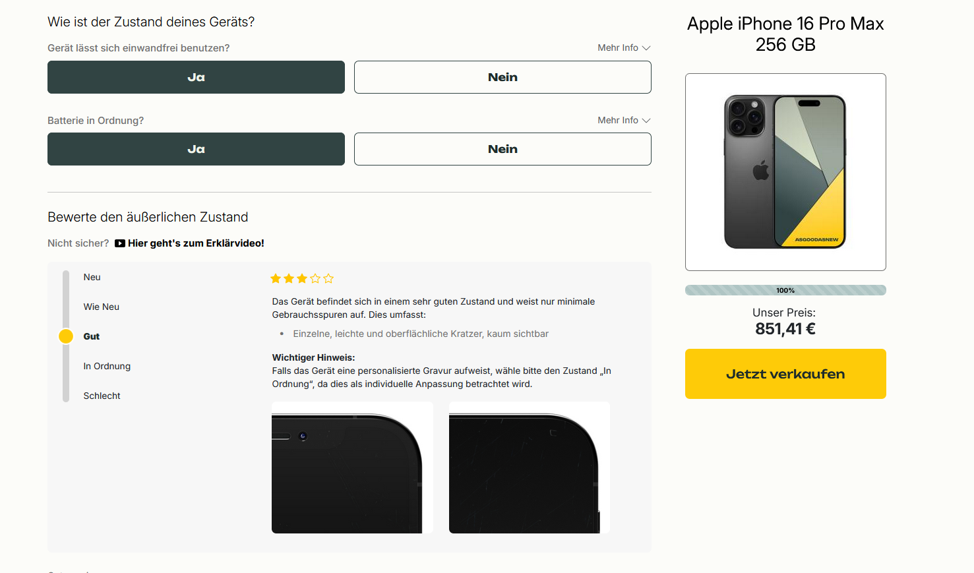
Task: Click the 100% price progress bar
Action: (785, 290)
